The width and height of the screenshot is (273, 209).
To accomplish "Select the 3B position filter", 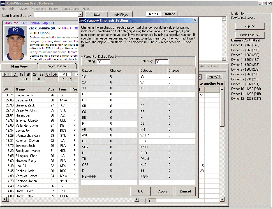I will [x=28, y=75].
